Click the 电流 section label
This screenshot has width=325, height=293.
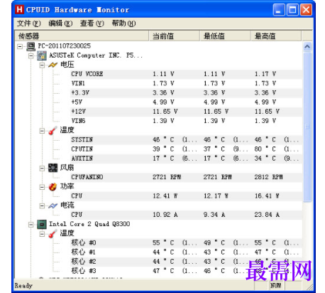pos(67,205)
